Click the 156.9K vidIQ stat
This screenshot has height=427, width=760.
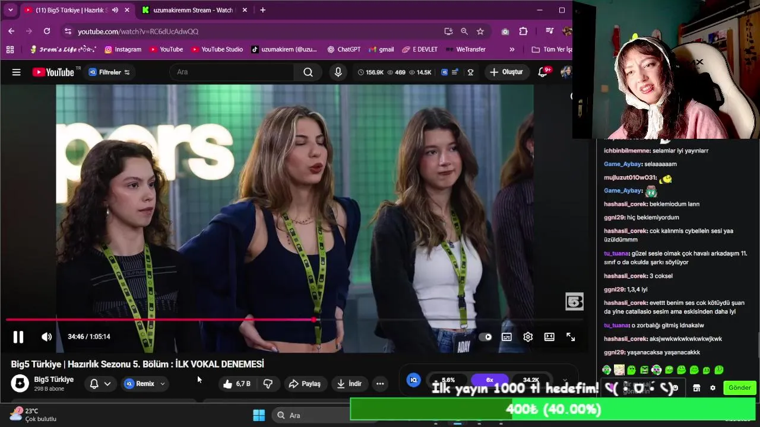point(370,72)
